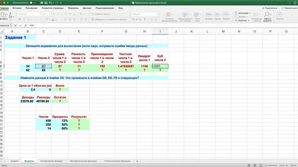Click Conditional Formatting icon

169,14
